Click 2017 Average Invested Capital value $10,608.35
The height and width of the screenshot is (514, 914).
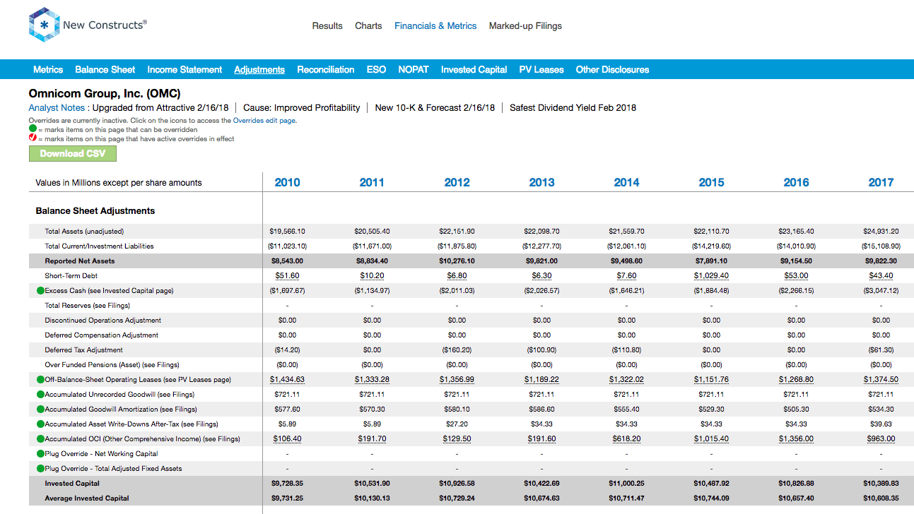[x=881, y=498]
